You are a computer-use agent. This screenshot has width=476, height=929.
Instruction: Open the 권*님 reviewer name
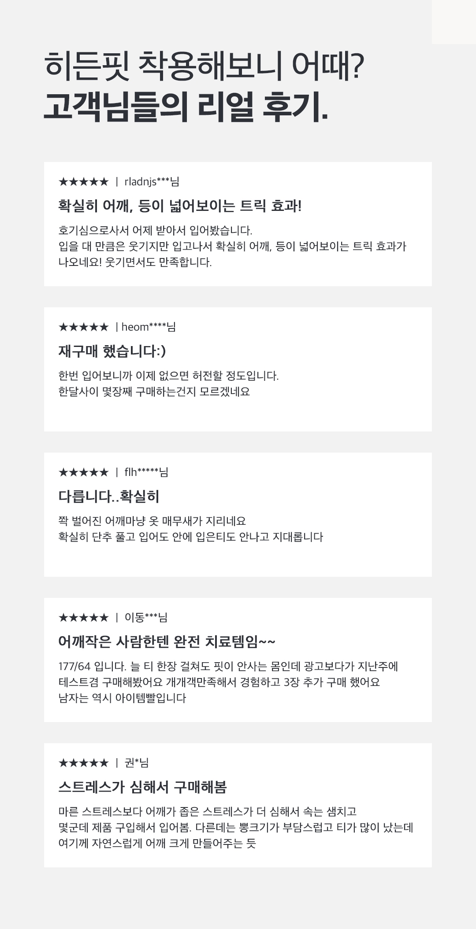(x=137, y=763)
